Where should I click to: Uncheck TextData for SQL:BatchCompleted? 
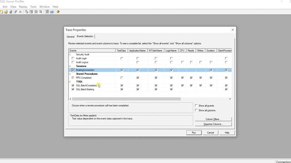click(122, 86)
